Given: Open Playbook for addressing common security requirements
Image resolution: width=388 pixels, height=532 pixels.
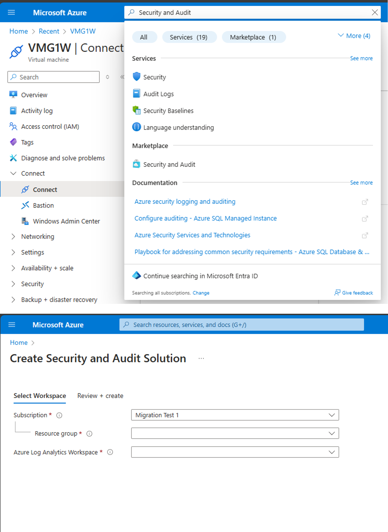Looking at the screenshot, I should 252,252.
